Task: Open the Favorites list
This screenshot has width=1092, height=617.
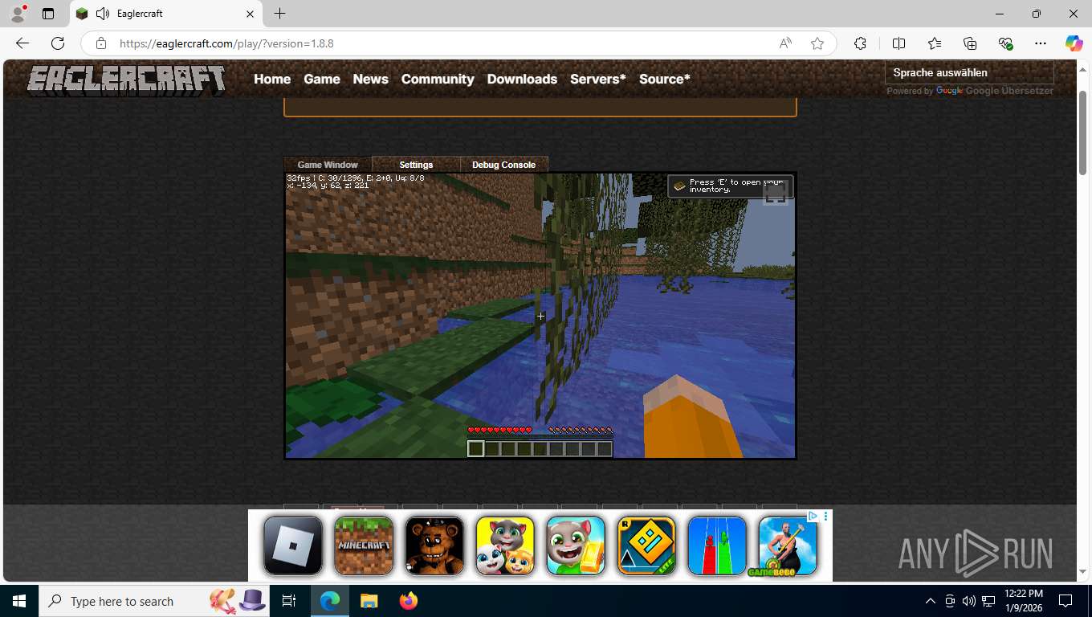Action: click(x=935, y=43)
